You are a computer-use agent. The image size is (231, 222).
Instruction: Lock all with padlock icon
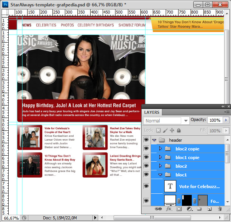click(x=179, y=130)
